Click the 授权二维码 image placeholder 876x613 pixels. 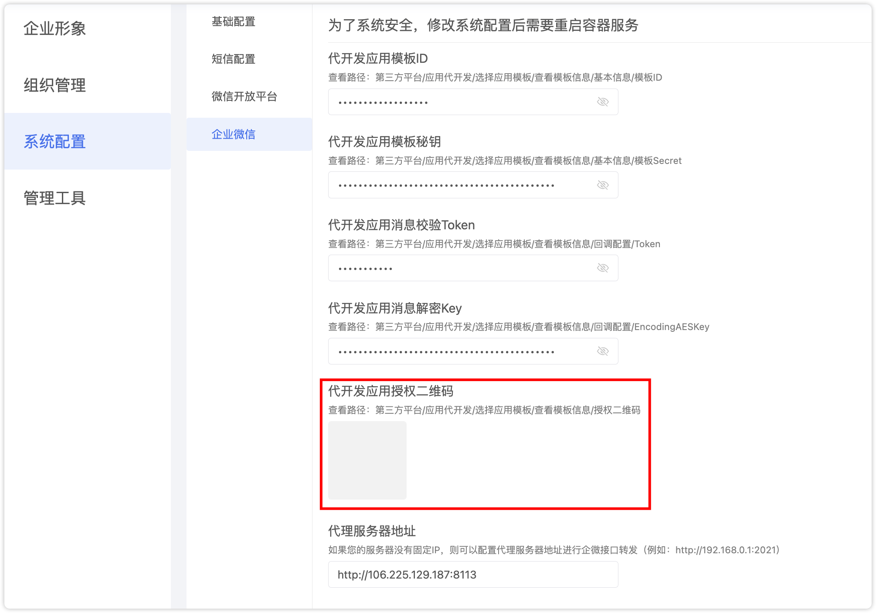pyautogui.click(x=367, y=460)
